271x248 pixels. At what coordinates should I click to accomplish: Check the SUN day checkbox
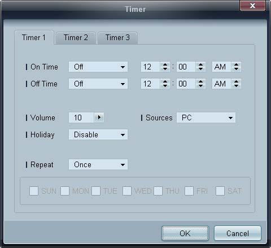(x=34, y=191)
